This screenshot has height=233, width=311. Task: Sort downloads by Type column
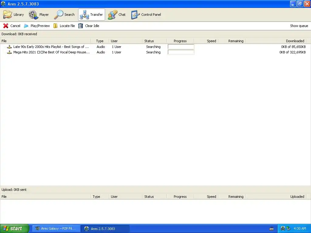tap(100, 41)
